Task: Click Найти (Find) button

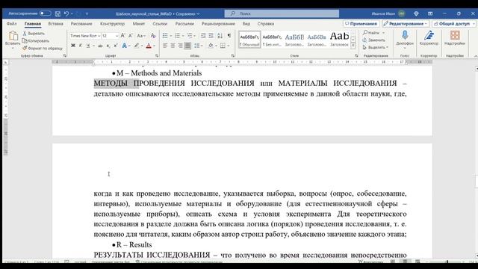Action: coord(372,33)
